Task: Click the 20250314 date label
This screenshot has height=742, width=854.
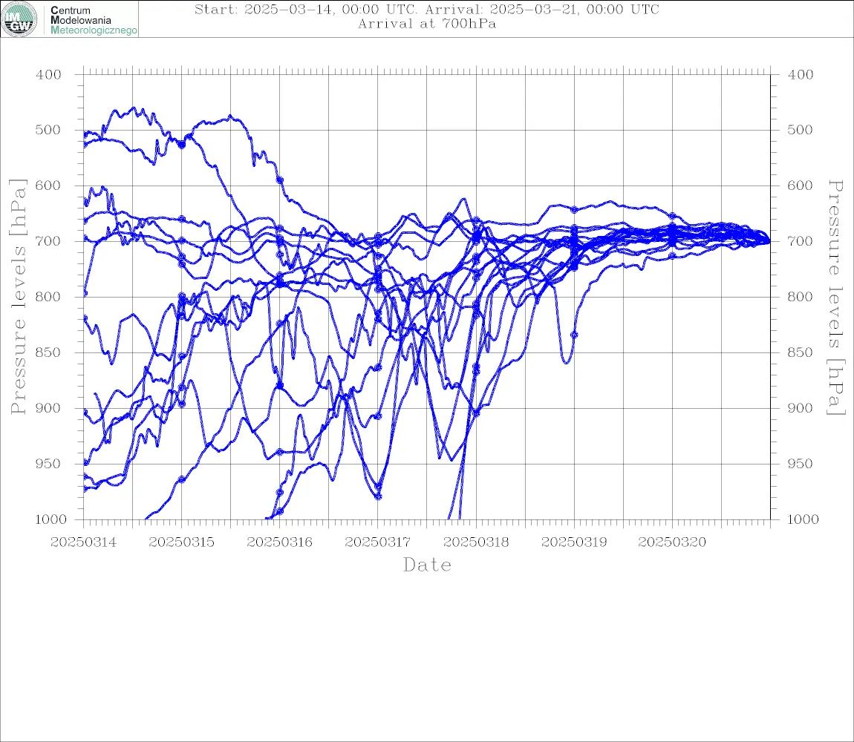Action: point(83,542)
